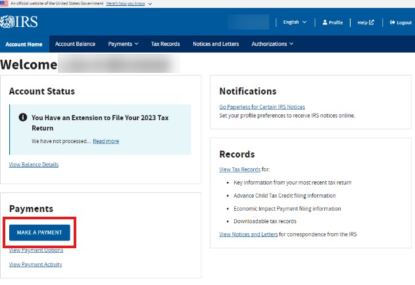
Task: Open View Tax Records link
Action: [x=240, y=169]
